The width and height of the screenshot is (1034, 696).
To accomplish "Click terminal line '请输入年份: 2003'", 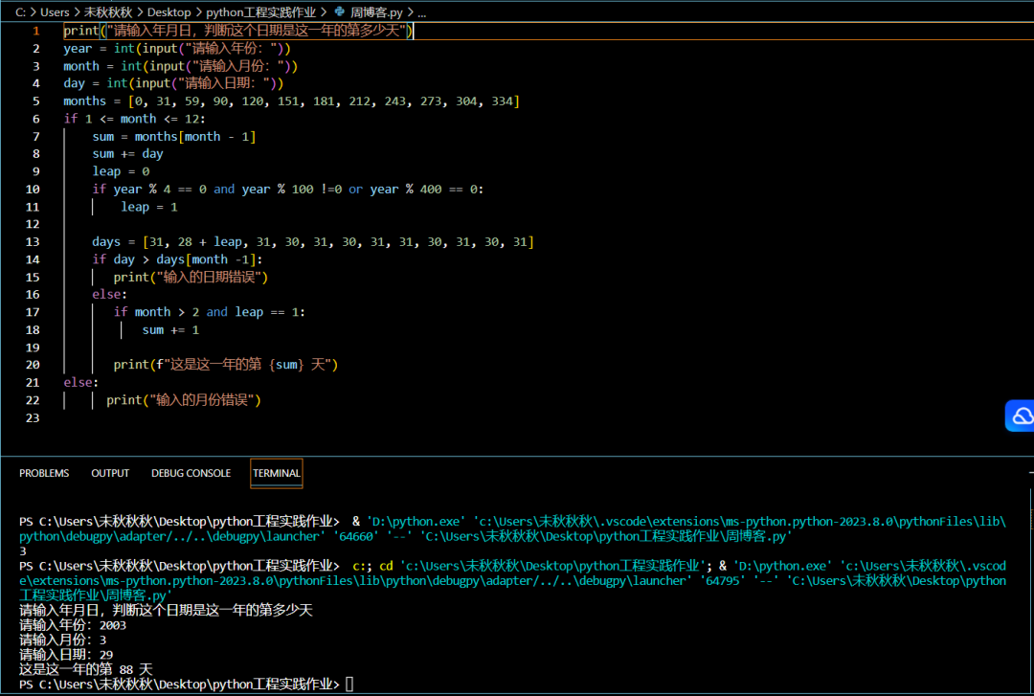I will (73, 625).
